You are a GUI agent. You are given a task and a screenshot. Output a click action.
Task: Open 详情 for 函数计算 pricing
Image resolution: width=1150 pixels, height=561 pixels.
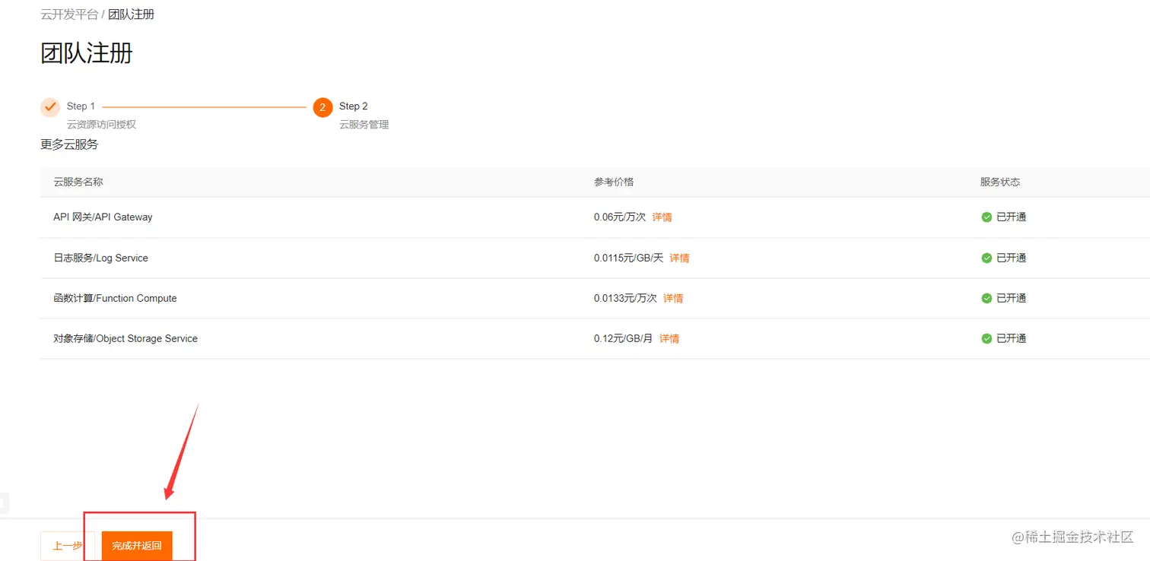(672, 298)
